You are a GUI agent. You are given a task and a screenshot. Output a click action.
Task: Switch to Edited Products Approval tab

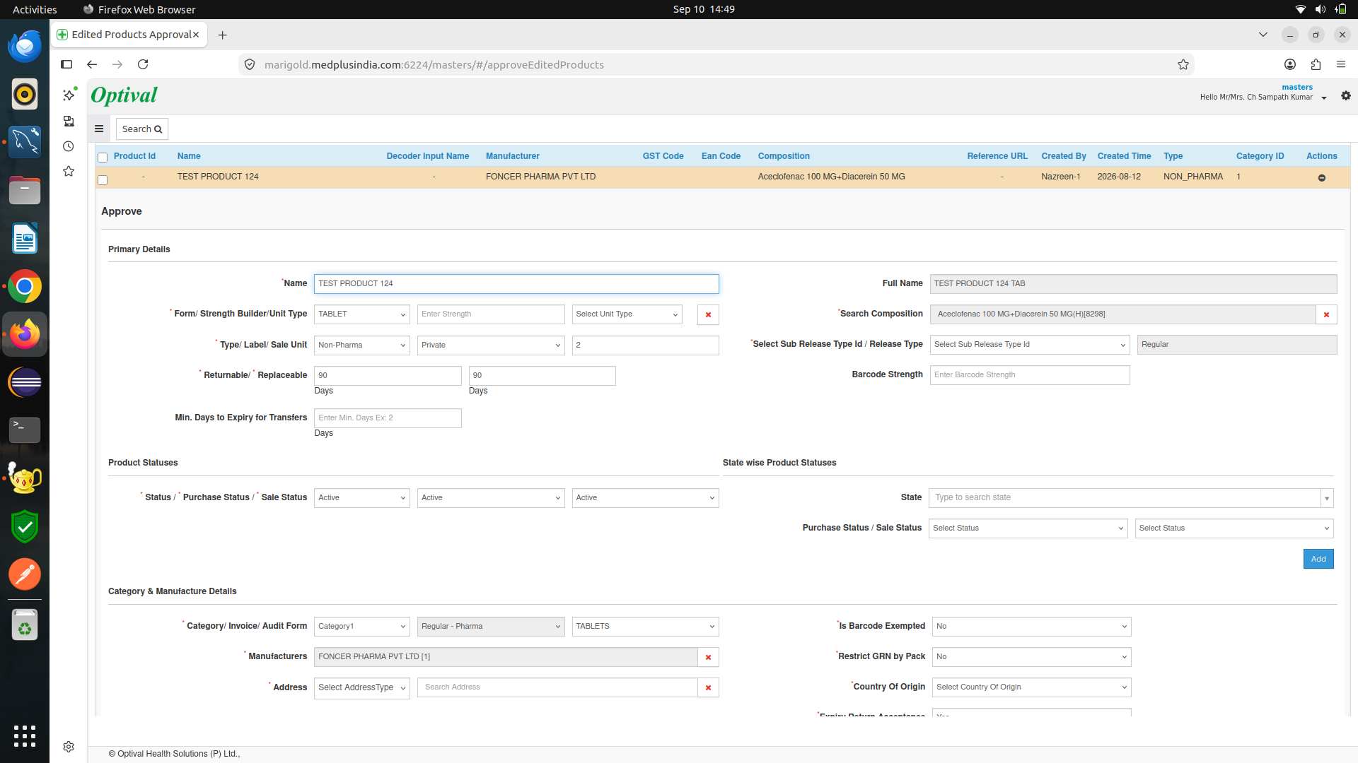point(128,35)
